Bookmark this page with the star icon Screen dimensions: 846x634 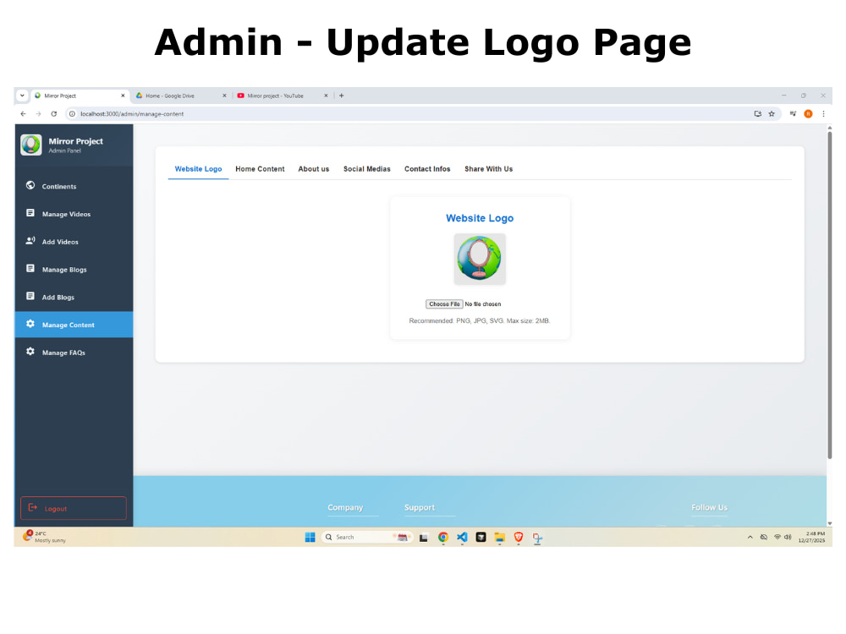772,114
